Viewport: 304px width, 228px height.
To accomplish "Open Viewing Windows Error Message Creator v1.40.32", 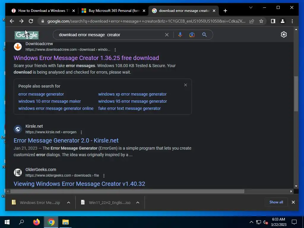I will (79, 184).
